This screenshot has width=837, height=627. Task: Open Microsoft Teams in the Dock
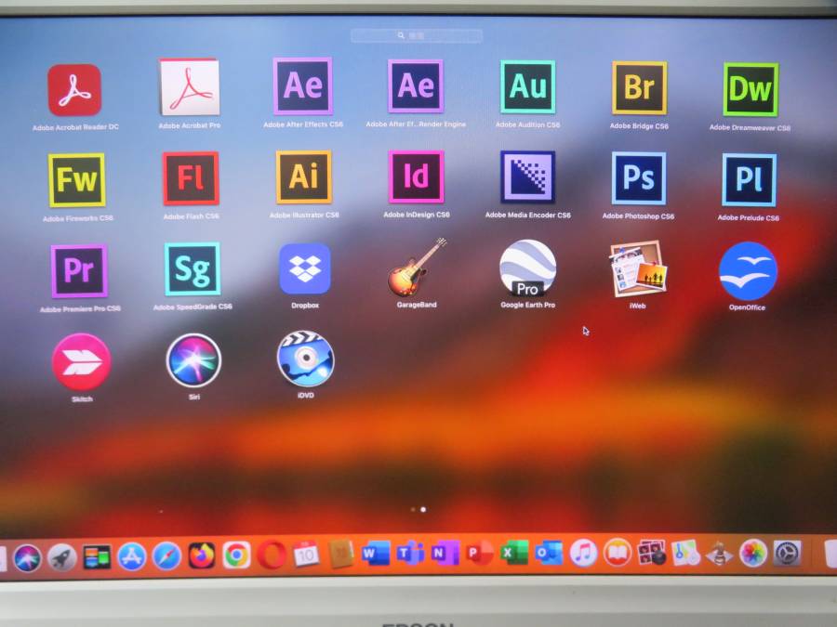(x=410, y=554)
